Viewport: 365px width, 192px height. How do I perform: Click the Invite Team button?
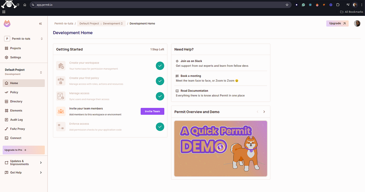coord(152,111)
